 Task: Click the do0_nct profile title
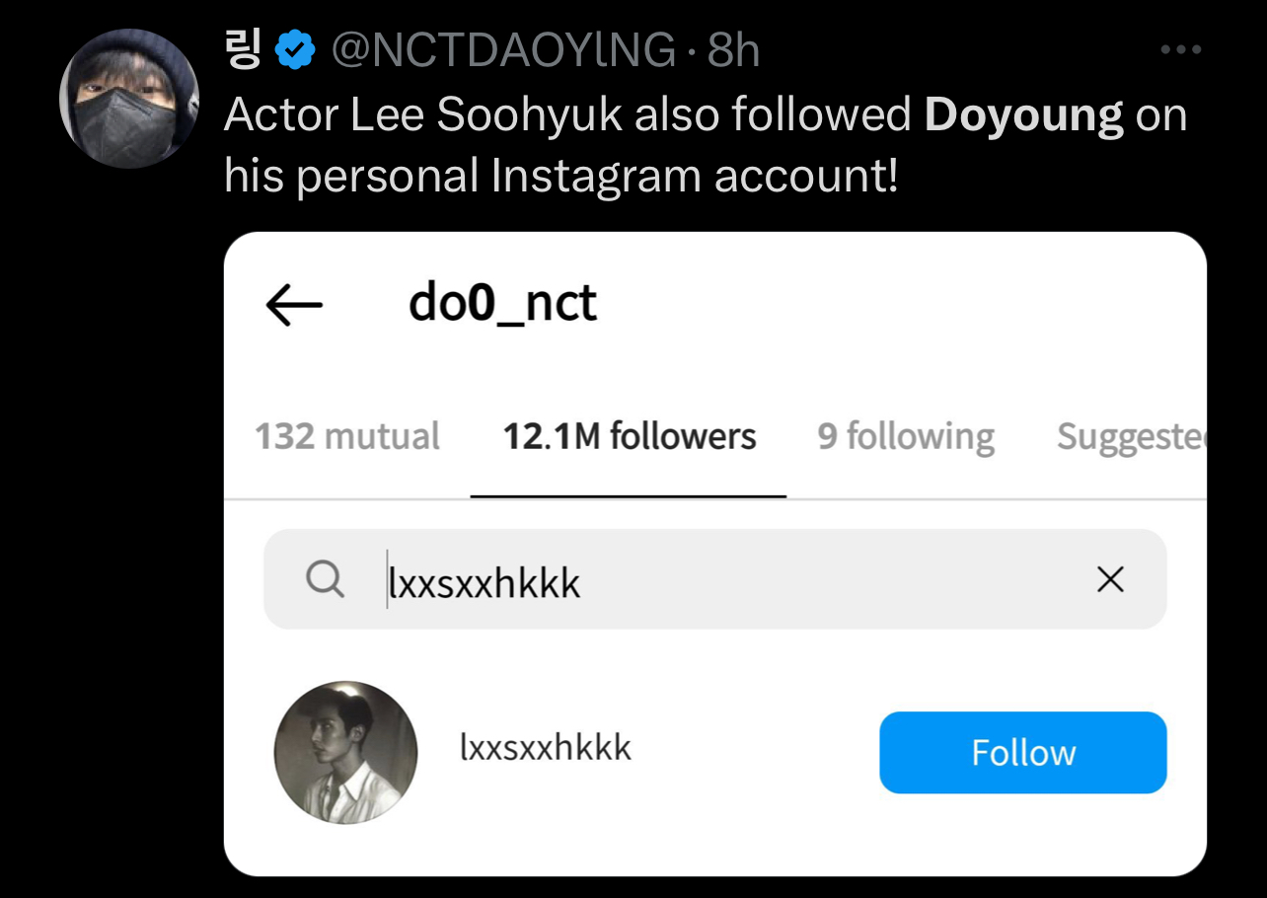pos(502,303)
